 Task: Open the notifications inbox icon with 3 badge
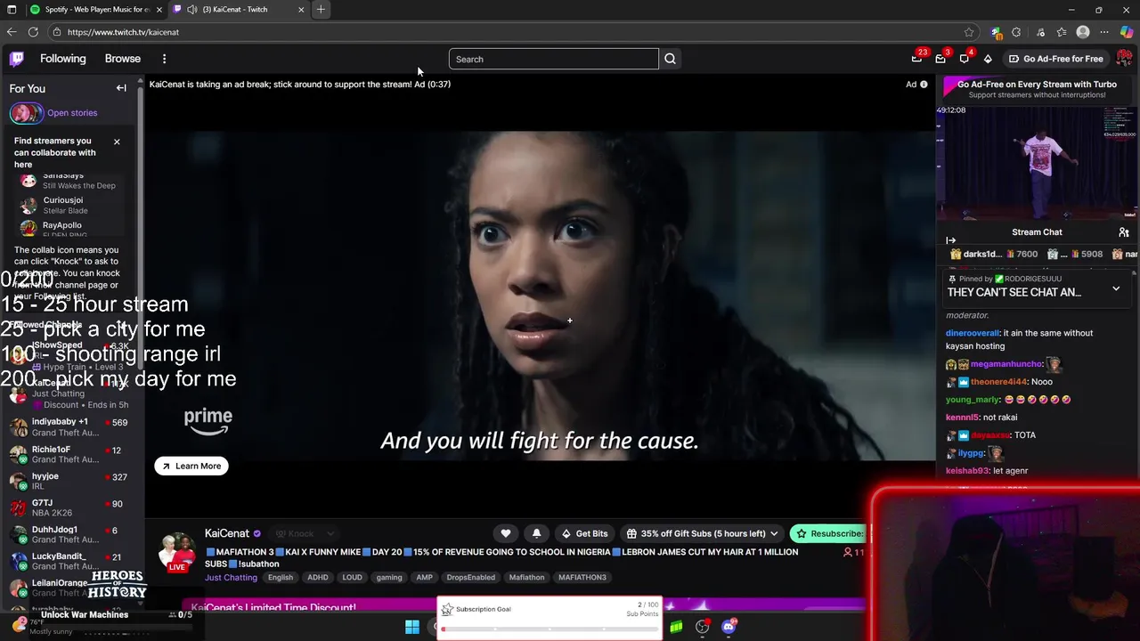point(940,59)
